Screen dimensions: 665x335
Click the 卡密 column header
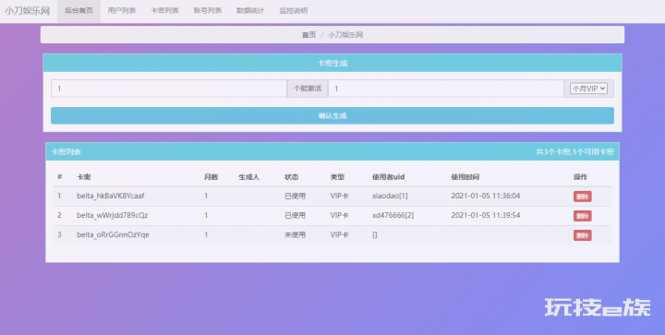tap(83, 177)
